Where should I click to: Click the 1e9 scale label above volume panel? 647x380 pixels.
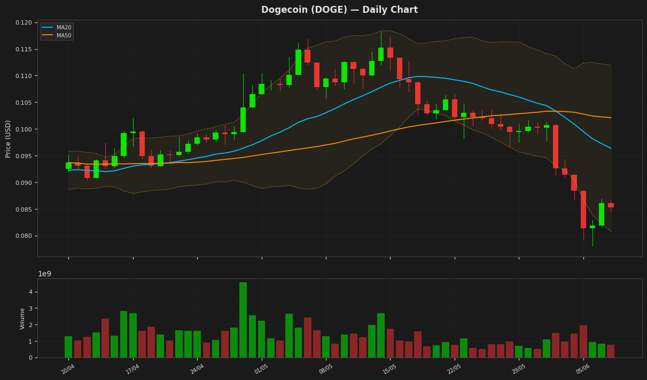coord(44,274)
